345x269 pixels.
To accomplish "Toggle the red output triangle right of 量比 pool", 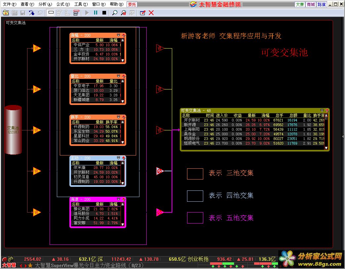I will (x=160, y=89).
